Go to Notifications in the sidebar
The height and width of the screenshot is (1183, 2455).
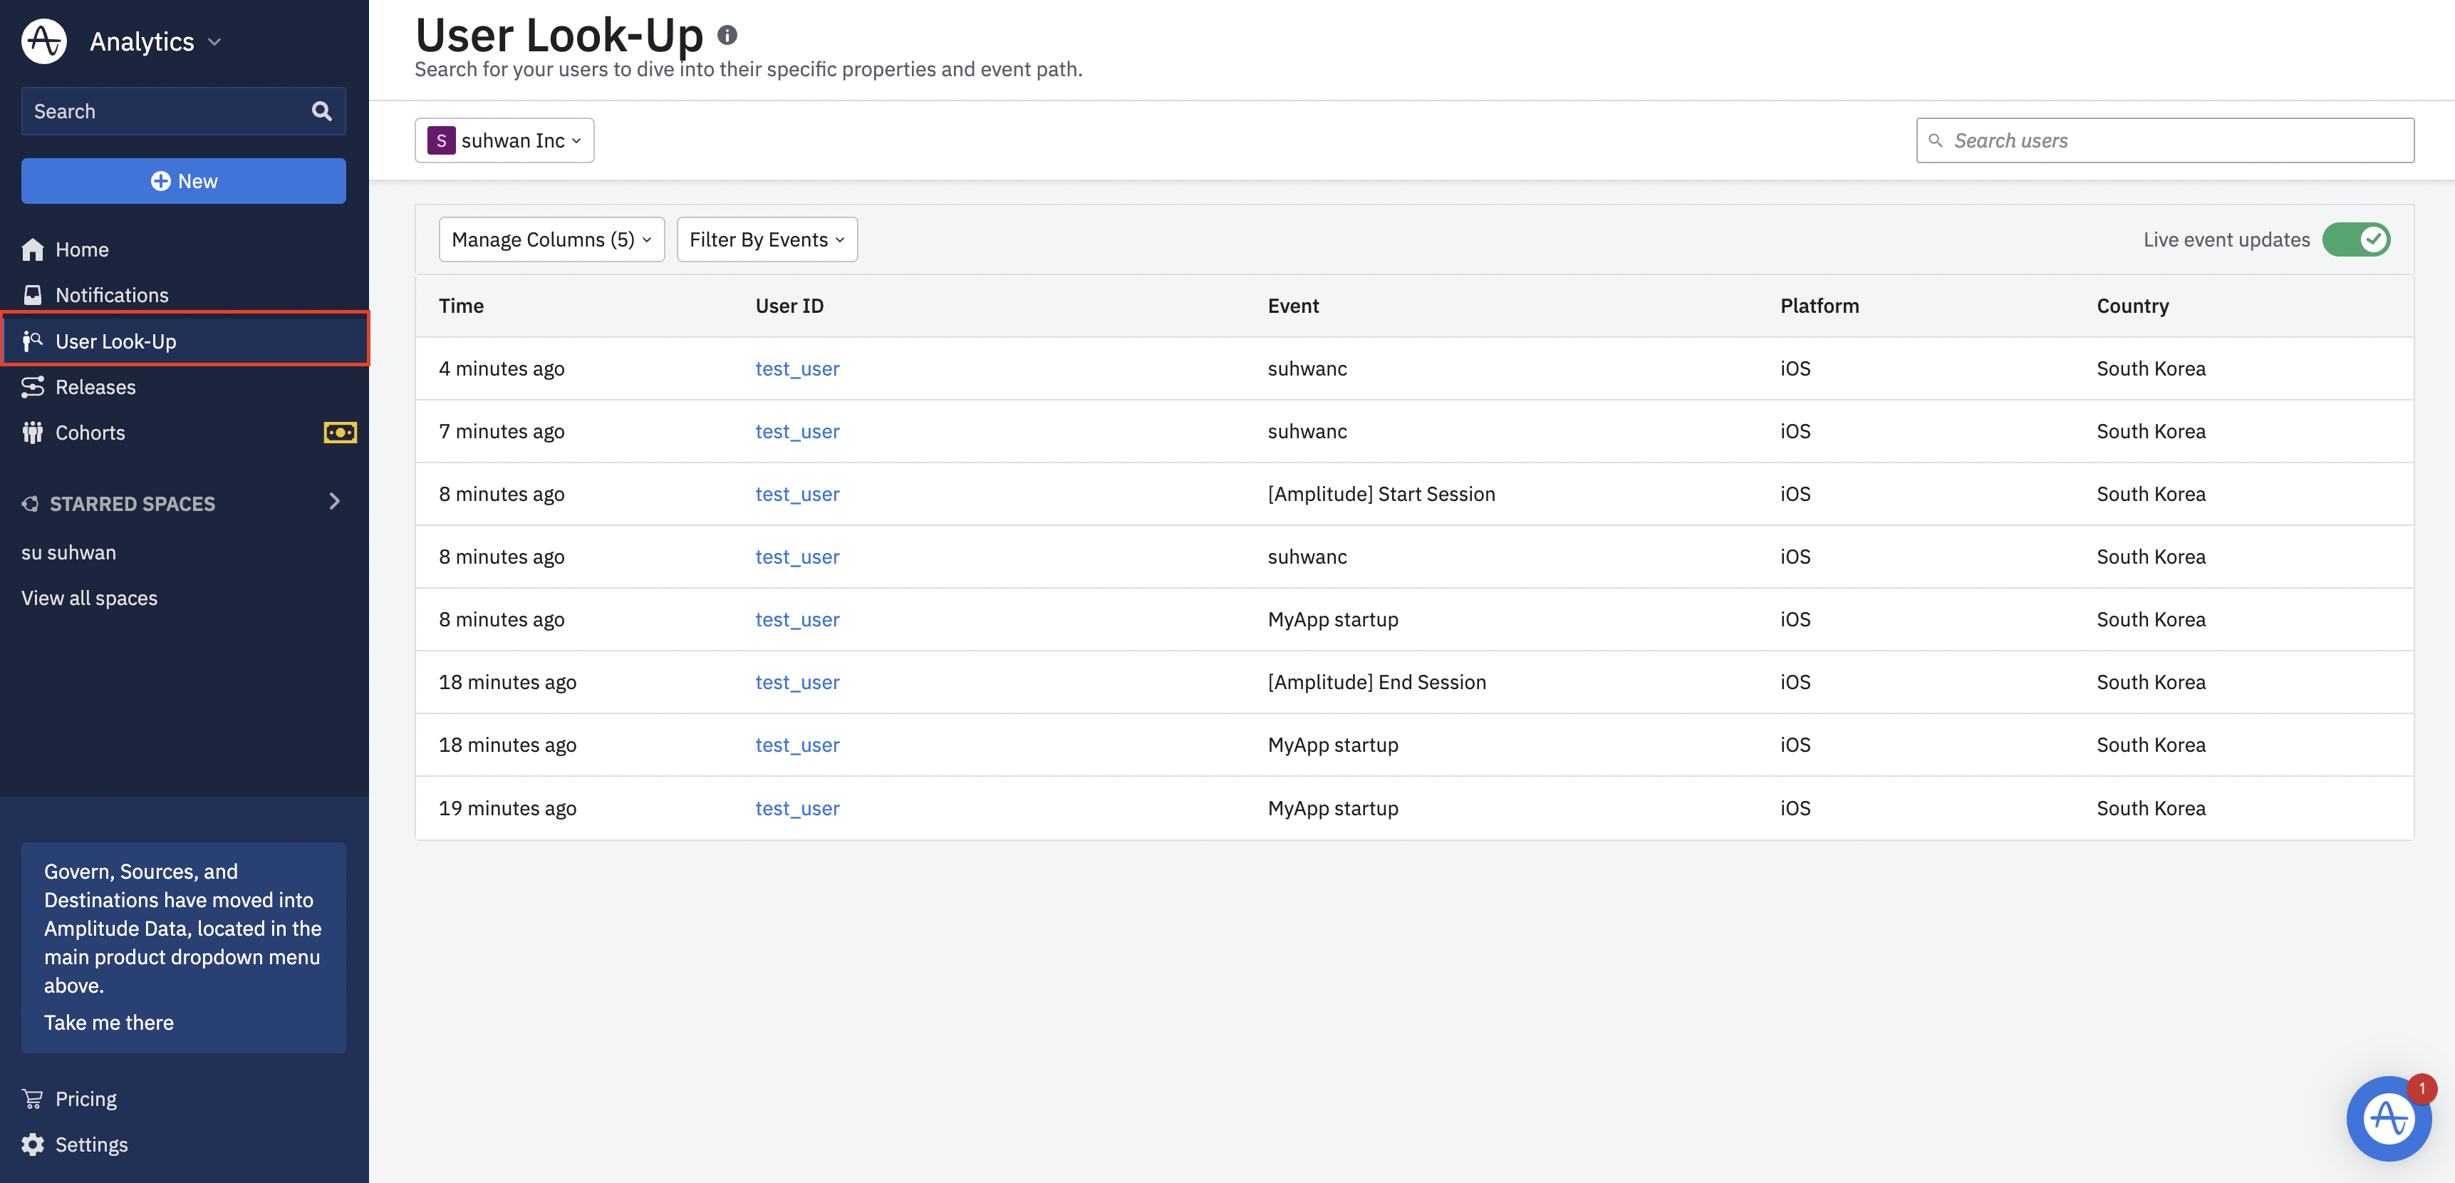pyautogui.click(x=112, y=296)
